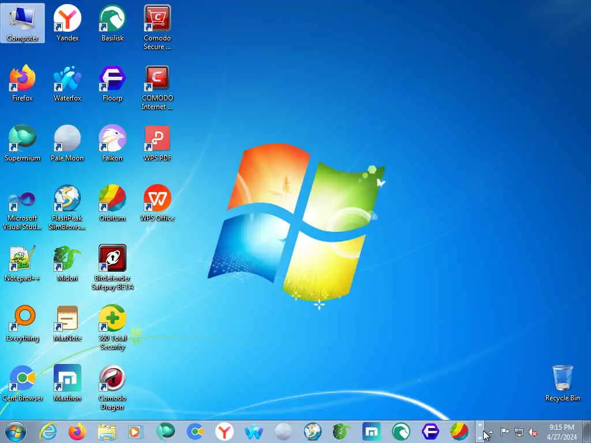Select the Pale Moon desktop shortcut

click(x=68, y=143)
